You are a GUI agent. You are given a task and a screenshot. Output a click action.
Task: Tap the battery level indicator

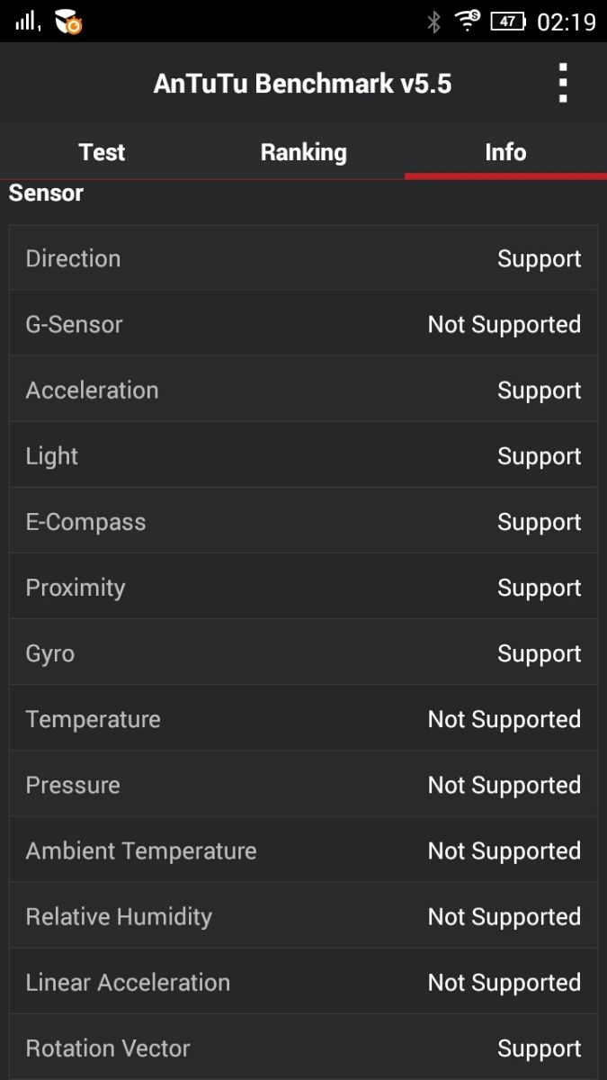pos(508,22)
